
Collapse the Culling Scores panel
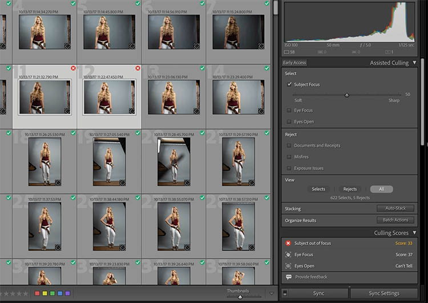pos(414,233)
